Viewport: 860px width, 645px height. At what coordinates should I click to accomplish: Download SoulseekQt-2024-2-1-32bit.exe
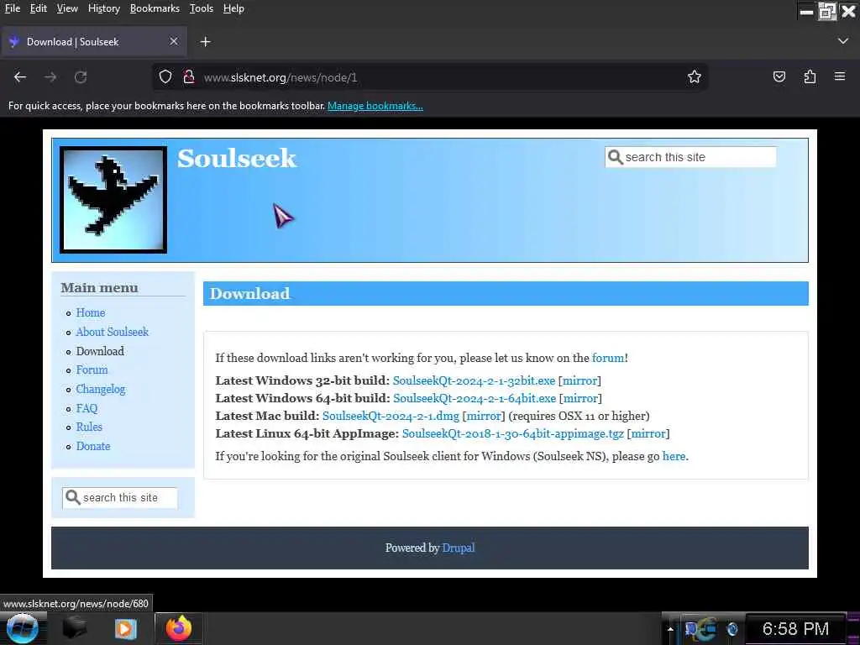[x=474, y=380]
